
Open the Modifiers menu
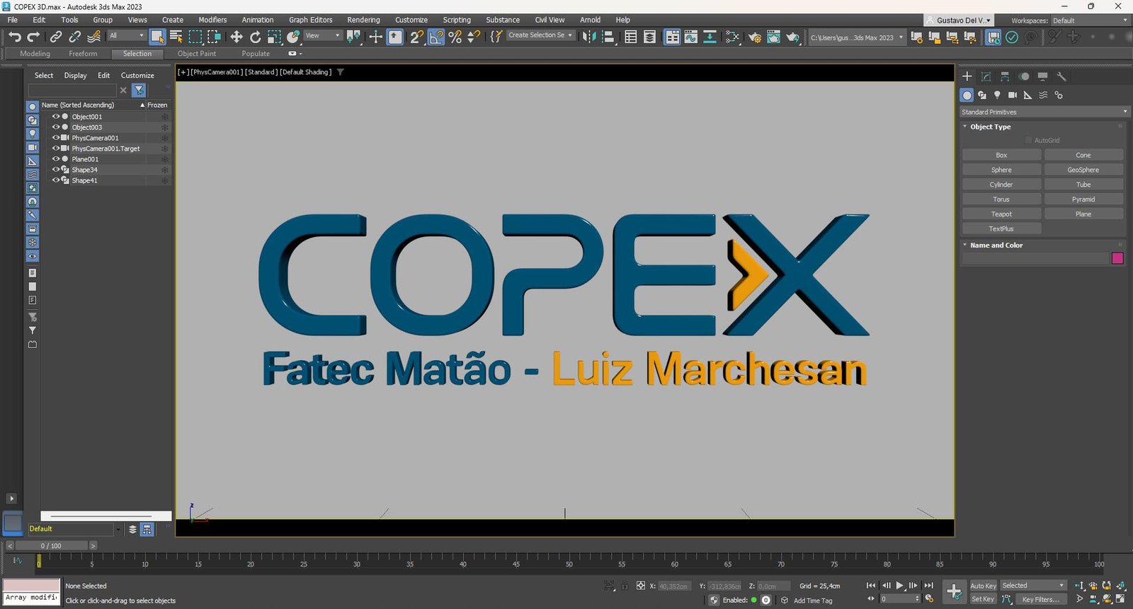[212, 20]
